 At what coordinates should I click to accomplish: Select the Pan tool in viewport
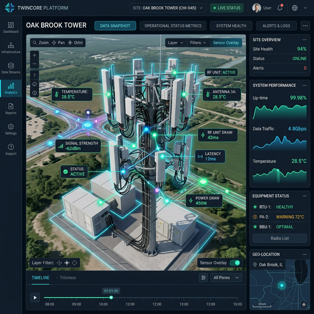58,43
